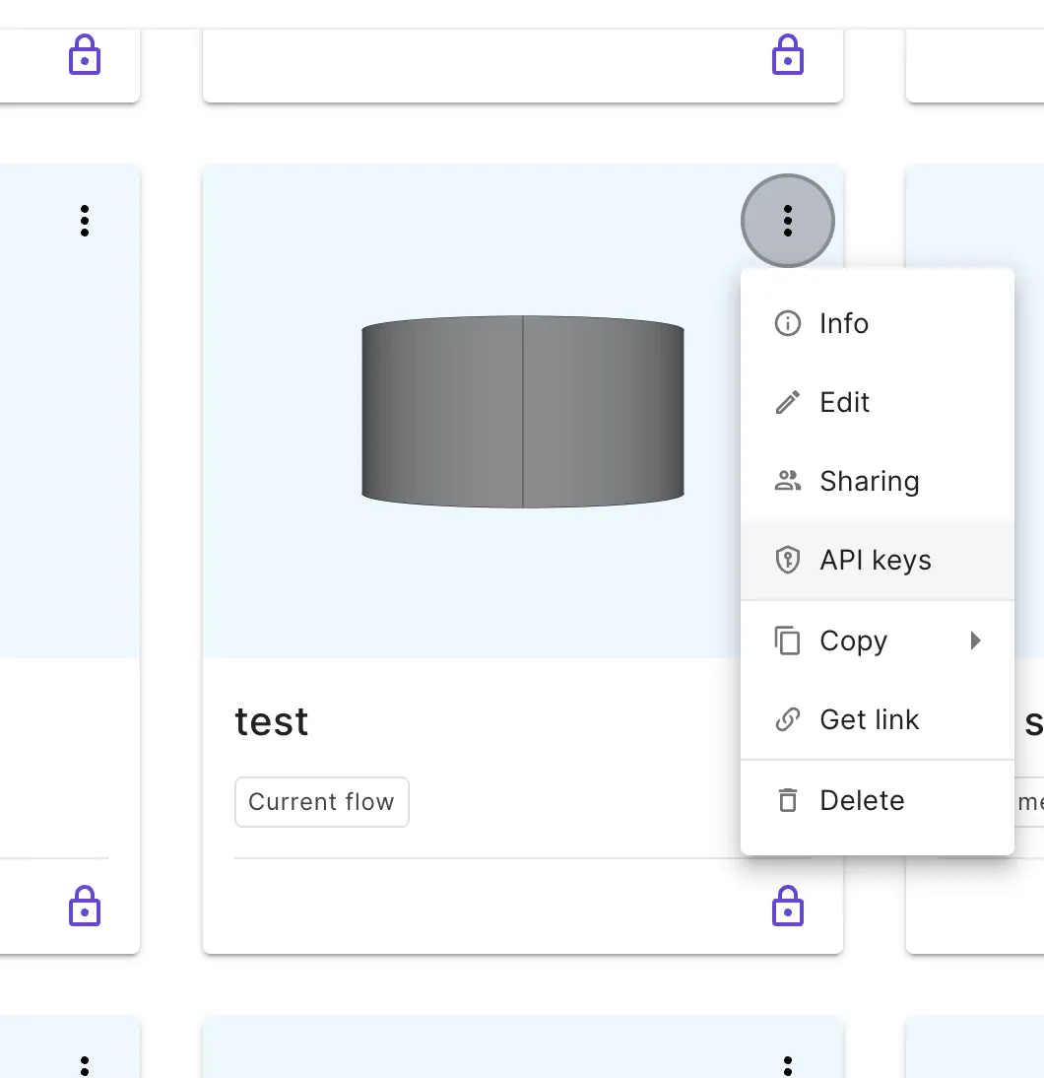This screenshot has width=1044, height=1078.
Task: Click the shield key icon for API keys
Action: click(787, 560)
